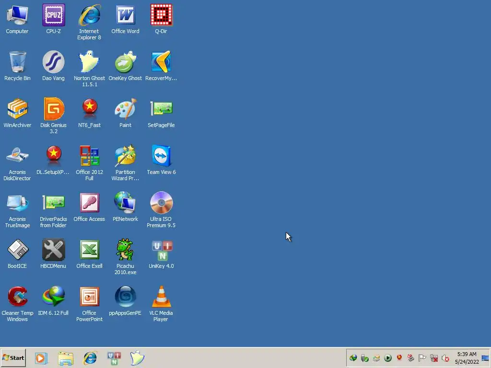The width and height of the screenshot is (491, 368).
Task: Select the Paint palette icon
Action: pyautogui.click(x=125, y=113)
